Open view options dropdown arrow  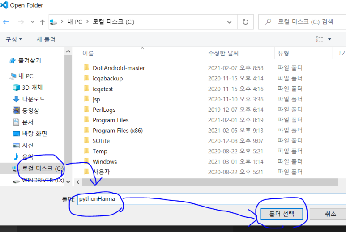pos(329,39)
